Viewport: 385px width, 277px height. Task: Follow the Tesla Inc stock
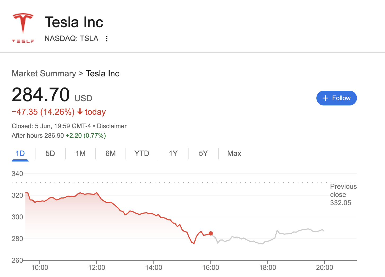[337, 98]
